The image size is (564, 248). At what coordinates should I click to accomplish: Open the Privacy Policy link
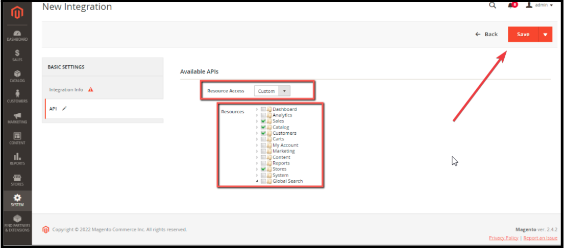point(504,238)
